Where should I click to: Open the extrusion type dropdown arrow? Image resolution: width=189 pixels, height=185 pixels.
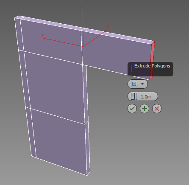tap(142, 84)
